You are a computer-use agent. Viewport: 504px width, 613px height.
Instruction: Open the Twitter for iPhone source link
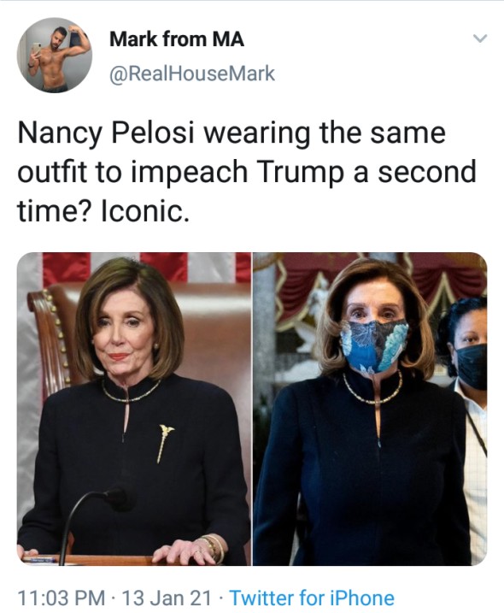pos(312,598)
